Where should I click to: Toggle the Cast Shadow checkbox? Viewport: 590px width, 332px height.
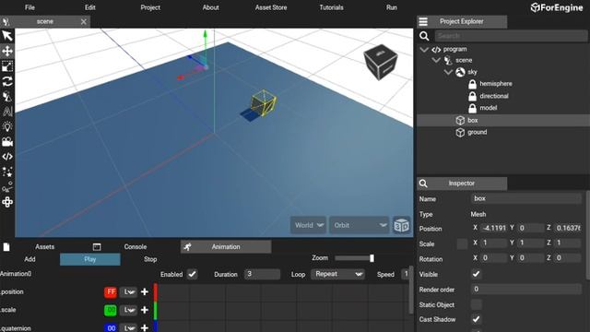(x=476, y=319)
